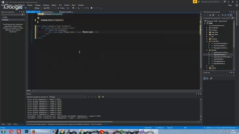Collapse the Controllers folder
Image resolution: width=239 pixels, height=134 pixels.
[x=207, y=41]
